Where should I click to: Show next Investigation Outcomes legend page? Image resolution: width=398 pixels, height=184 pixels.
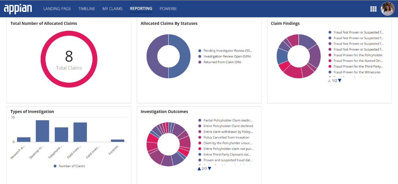pyautogui.click(x=210, y=168)
